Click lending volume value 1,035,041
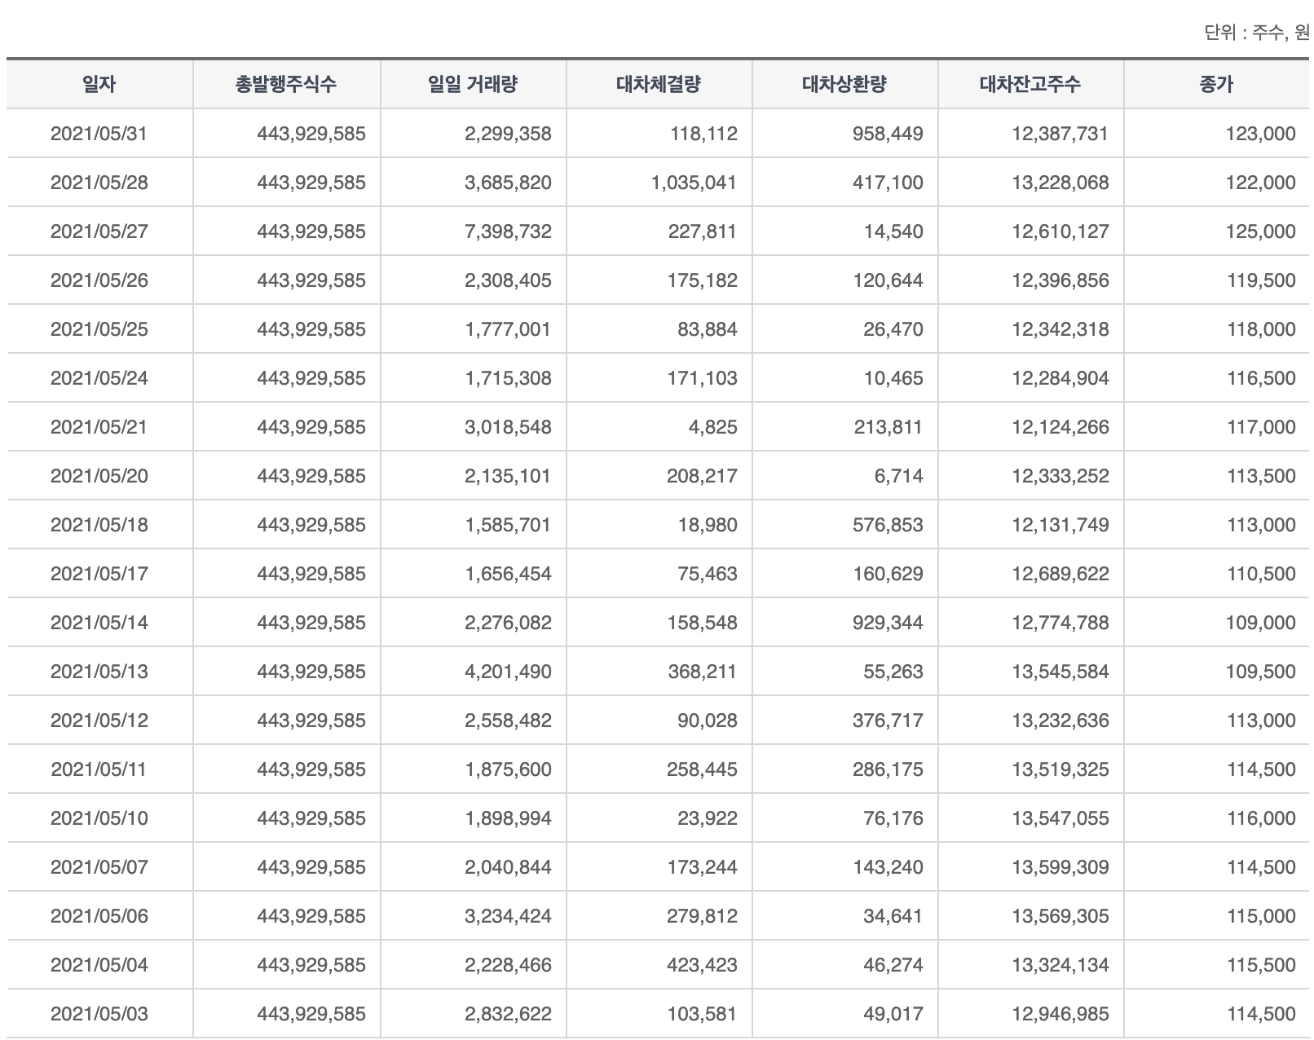 (x=694, y=183)
